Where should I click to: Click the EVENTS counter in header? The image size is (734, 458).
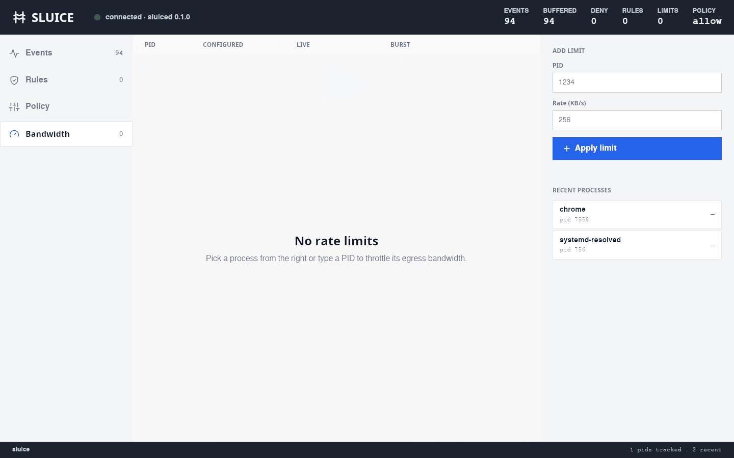click(x=516, y=16)
